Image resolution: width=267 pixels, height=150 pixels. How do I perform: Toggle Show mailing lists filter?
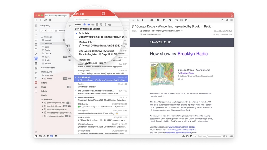[93, 25]
